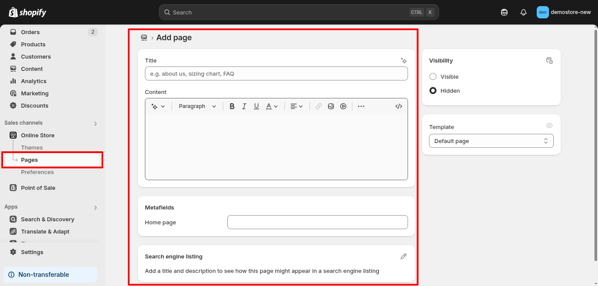This screenshot has width=598, height=286.
Task: Navigate to Analytics in the sidebar
Action: click(x=34, y=81)
